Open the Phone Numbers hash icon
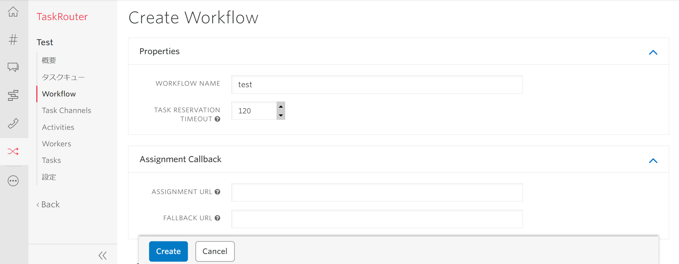The image size is (679, 264). [13, 39]
